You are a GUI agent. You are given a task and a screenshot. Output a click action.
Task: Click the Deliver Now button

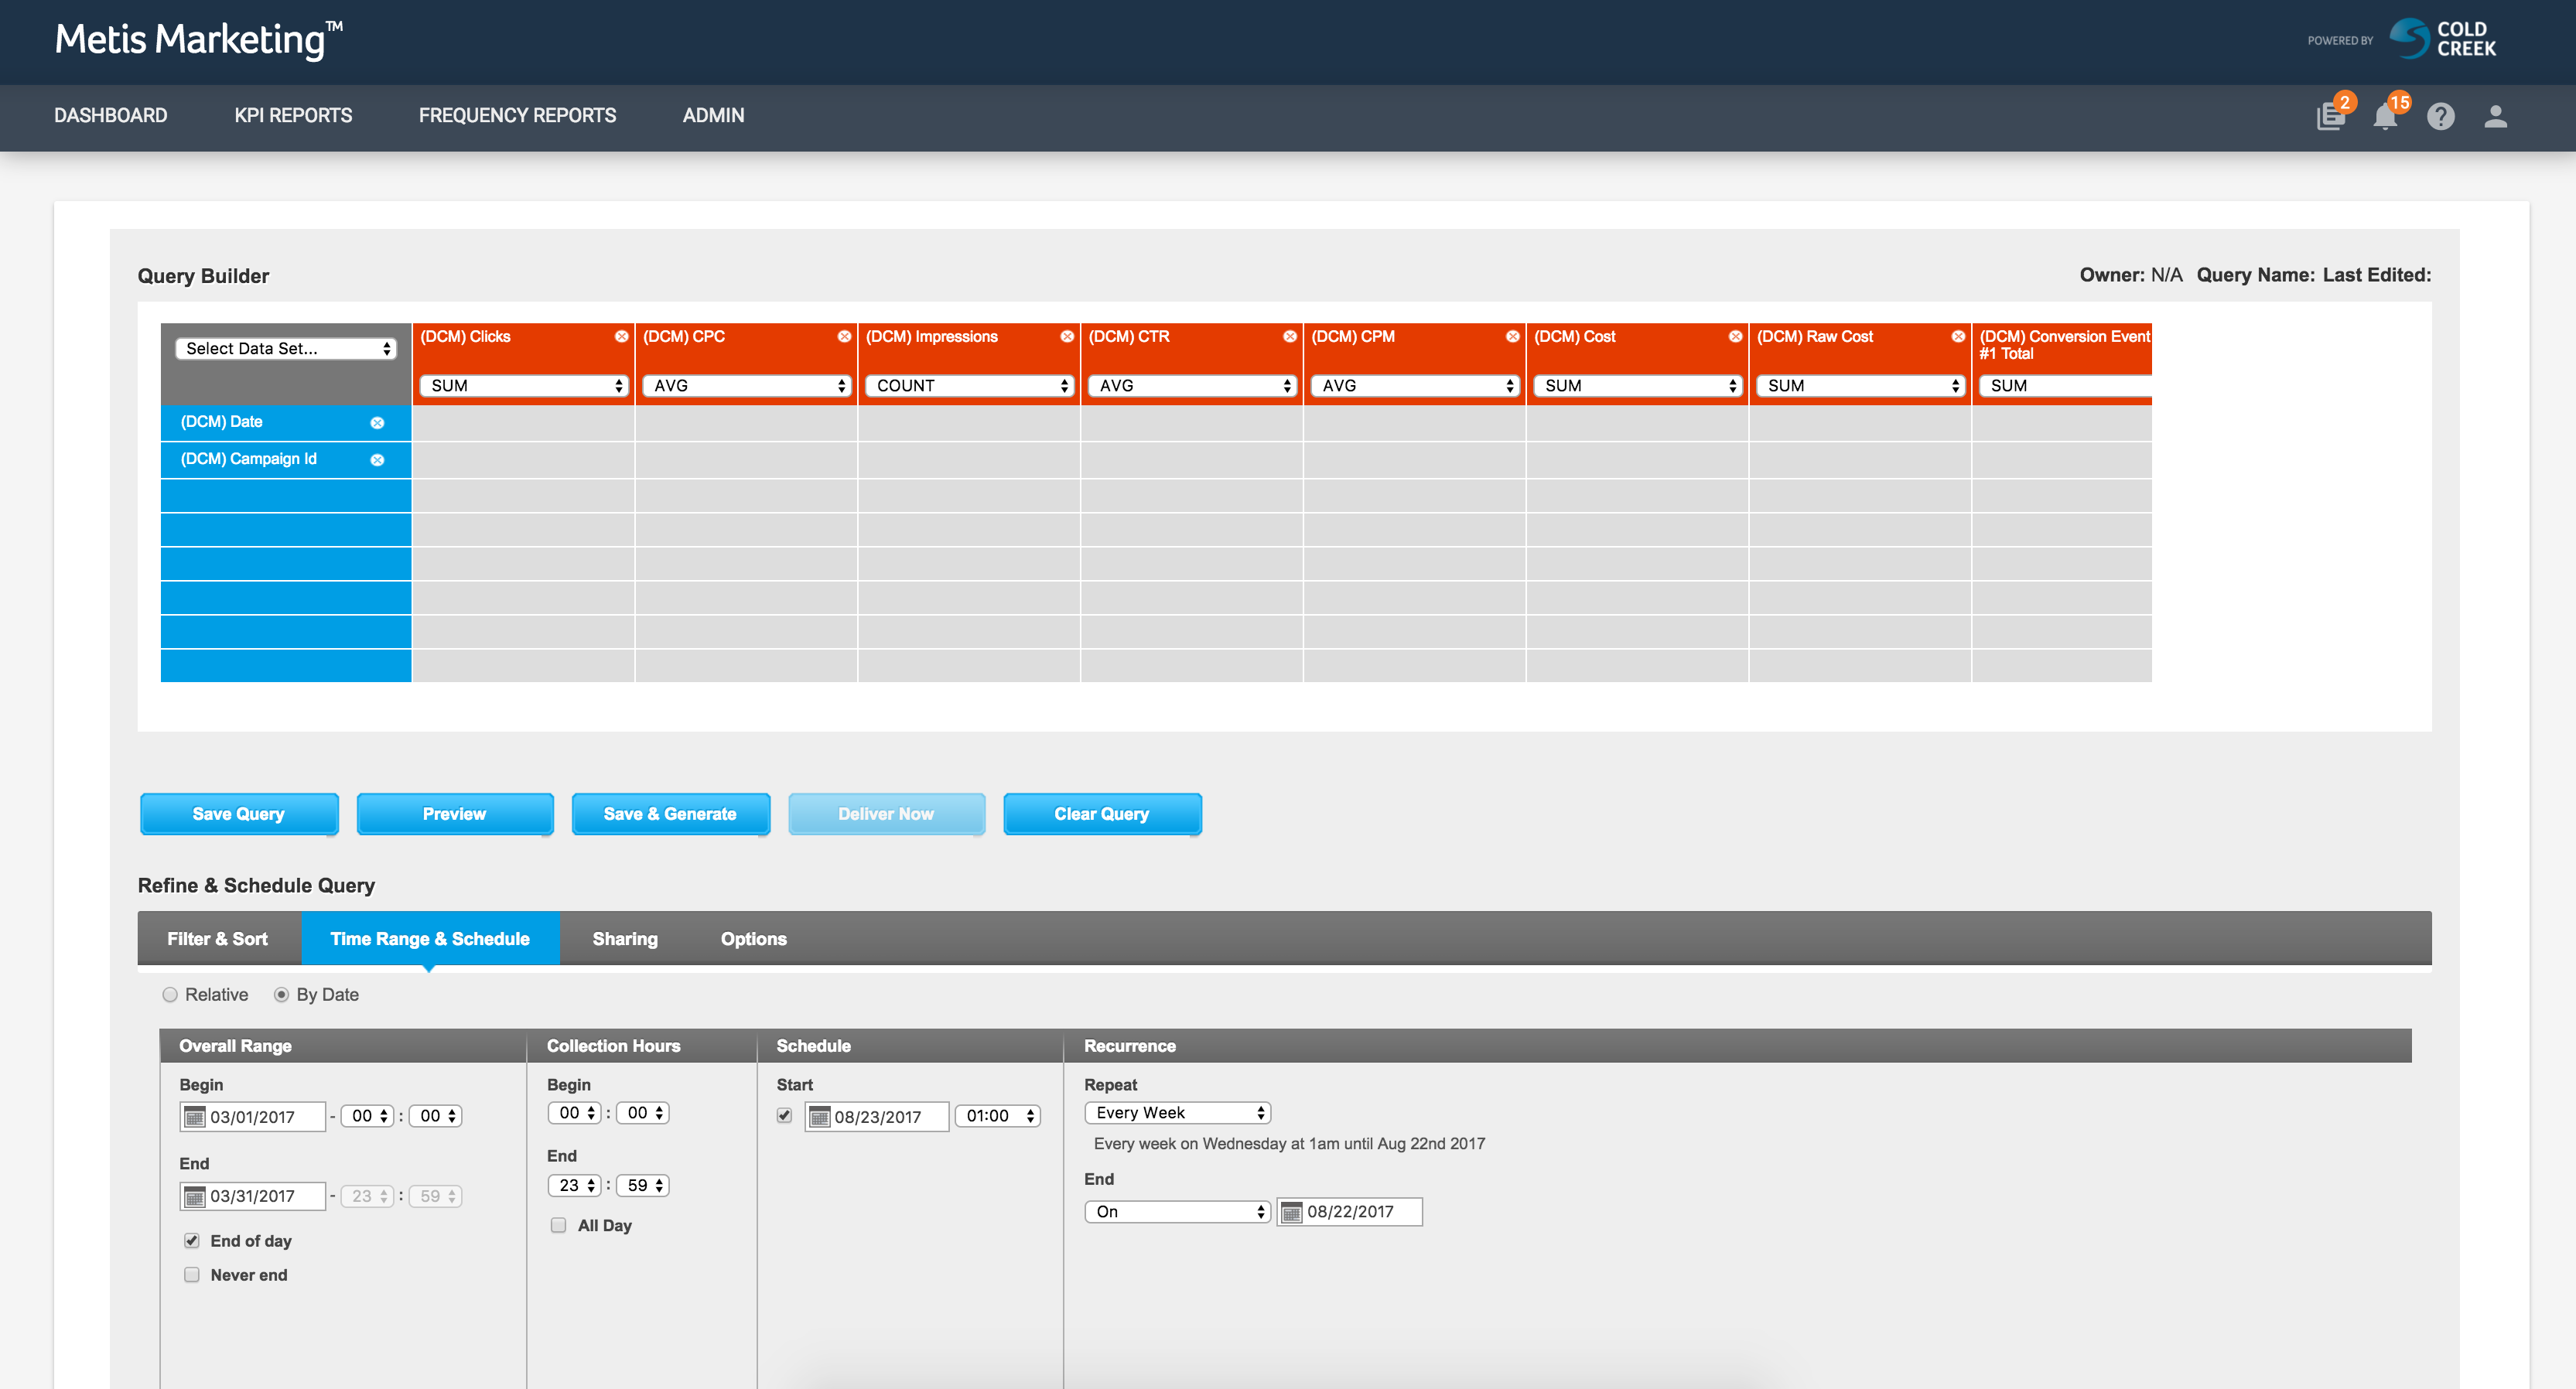point(886,814)
